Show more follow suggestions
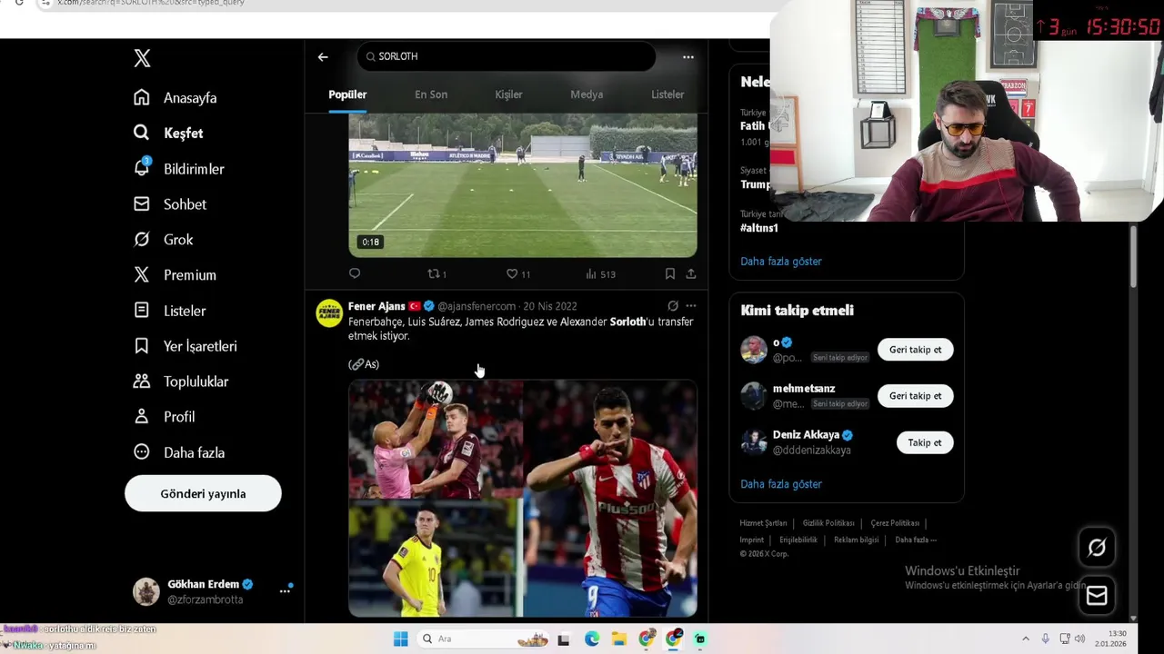 [x=781, y=484]
